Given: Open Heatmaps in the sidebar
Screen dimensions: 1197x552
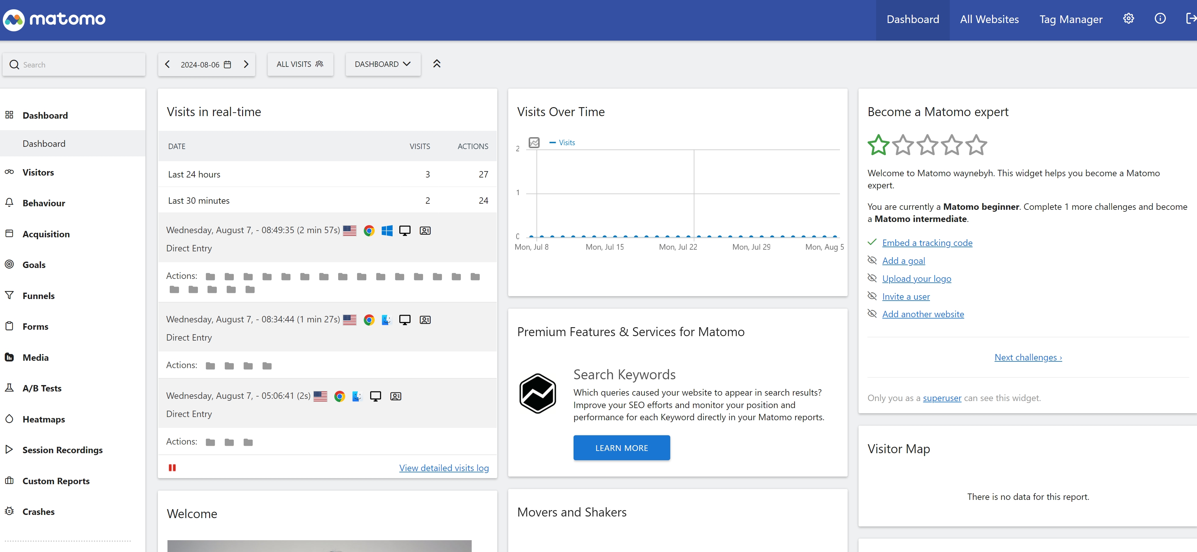Looking at the screenshot, I should coord(44,419).
